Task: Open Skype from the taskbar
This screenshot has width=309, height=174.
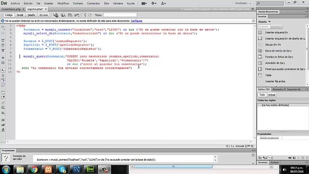Action: [x=62, y=170]
